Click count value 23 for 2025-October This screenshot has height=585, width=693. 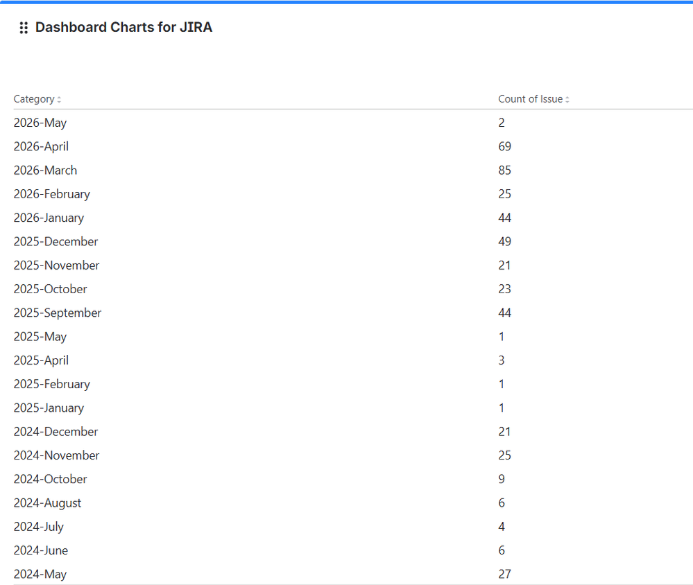click(505, 289)
